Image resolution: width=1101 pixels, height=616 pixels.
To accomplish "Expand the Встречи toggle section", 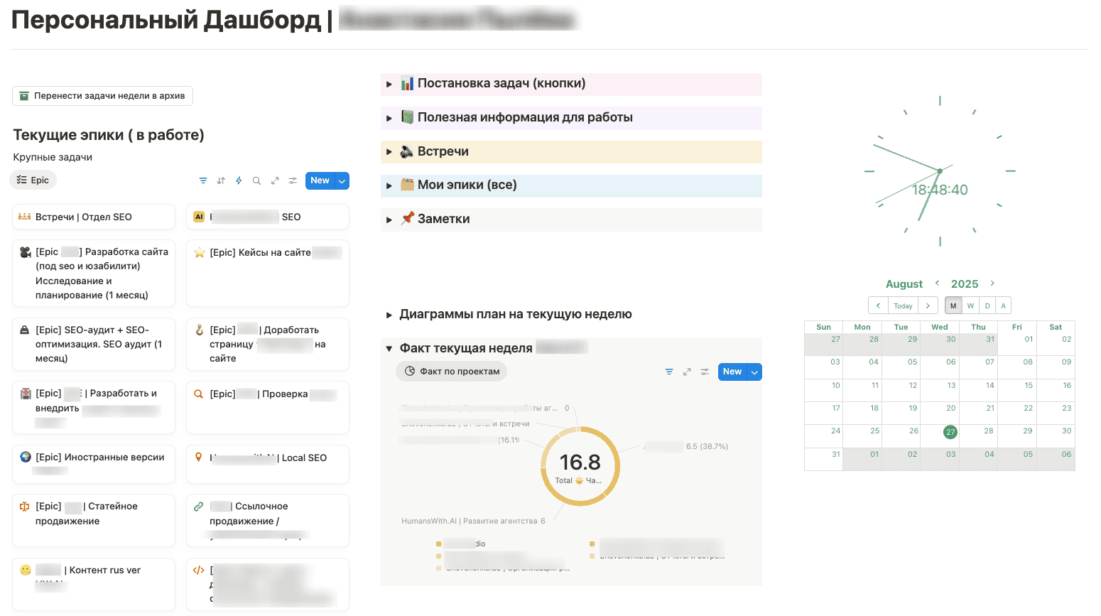I will point(389,152).
